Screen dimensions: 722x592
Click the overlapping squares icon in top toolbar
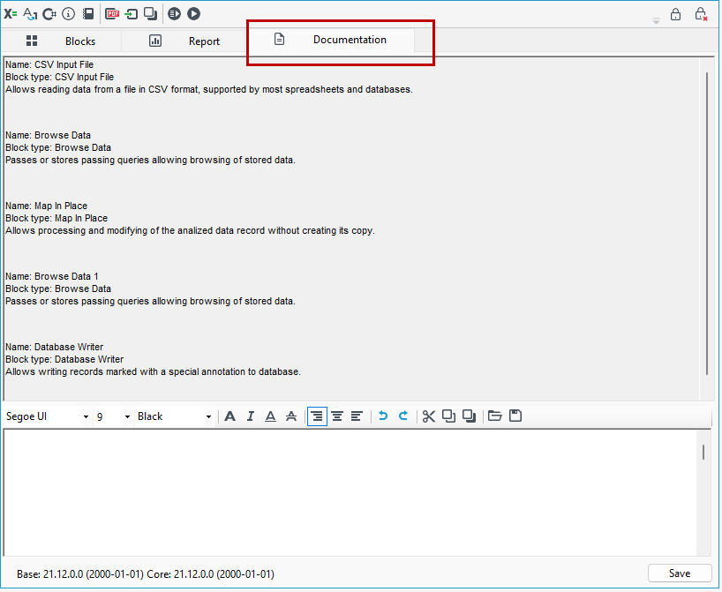pyautogui.click(x=151, y=14)
